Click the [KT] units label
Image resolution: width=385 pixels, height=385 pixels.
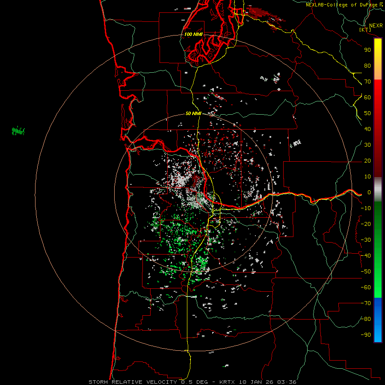pos(365,30)
